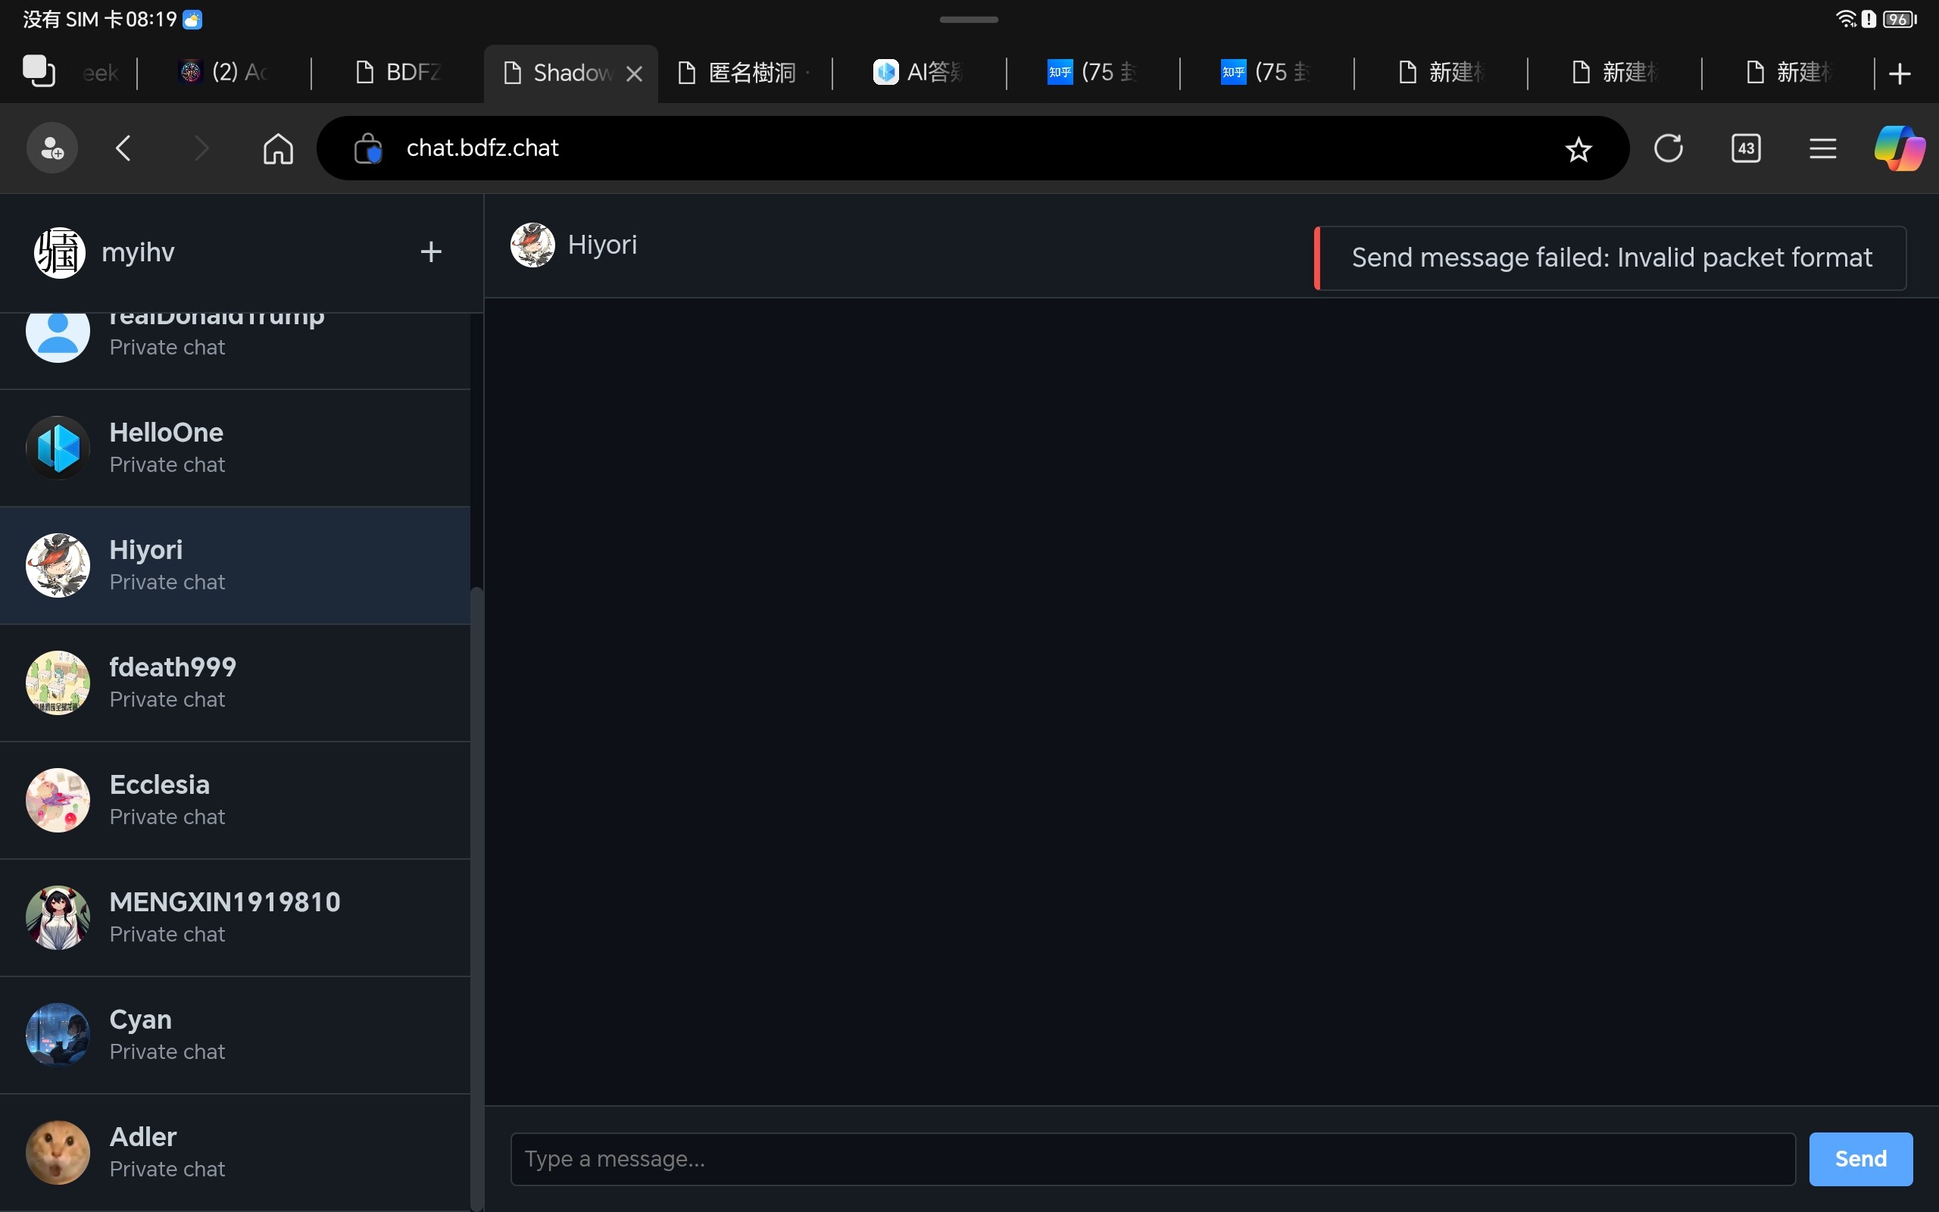The width and height of the screenshot is (1939, 1212).
Task: Reload the page with refresh icon
Action: click(1668, 148)
